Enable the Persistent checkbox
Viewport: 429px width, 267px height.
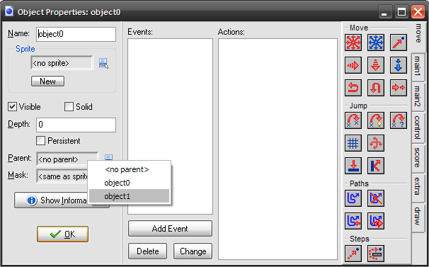[x=40, y=141]
